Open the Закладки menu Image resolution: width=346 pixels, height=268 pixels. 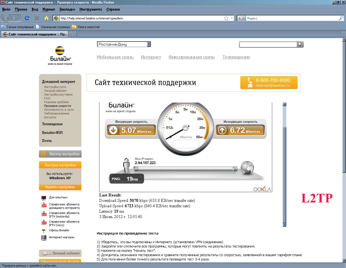[67, 9]
